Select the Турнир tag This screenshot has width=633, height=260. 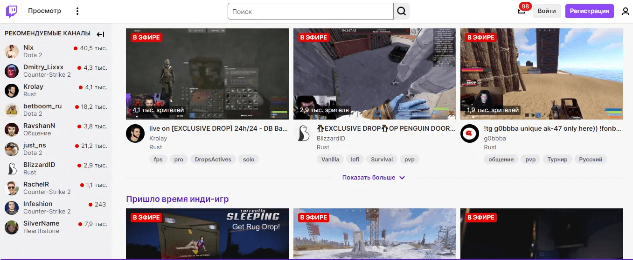557,160
